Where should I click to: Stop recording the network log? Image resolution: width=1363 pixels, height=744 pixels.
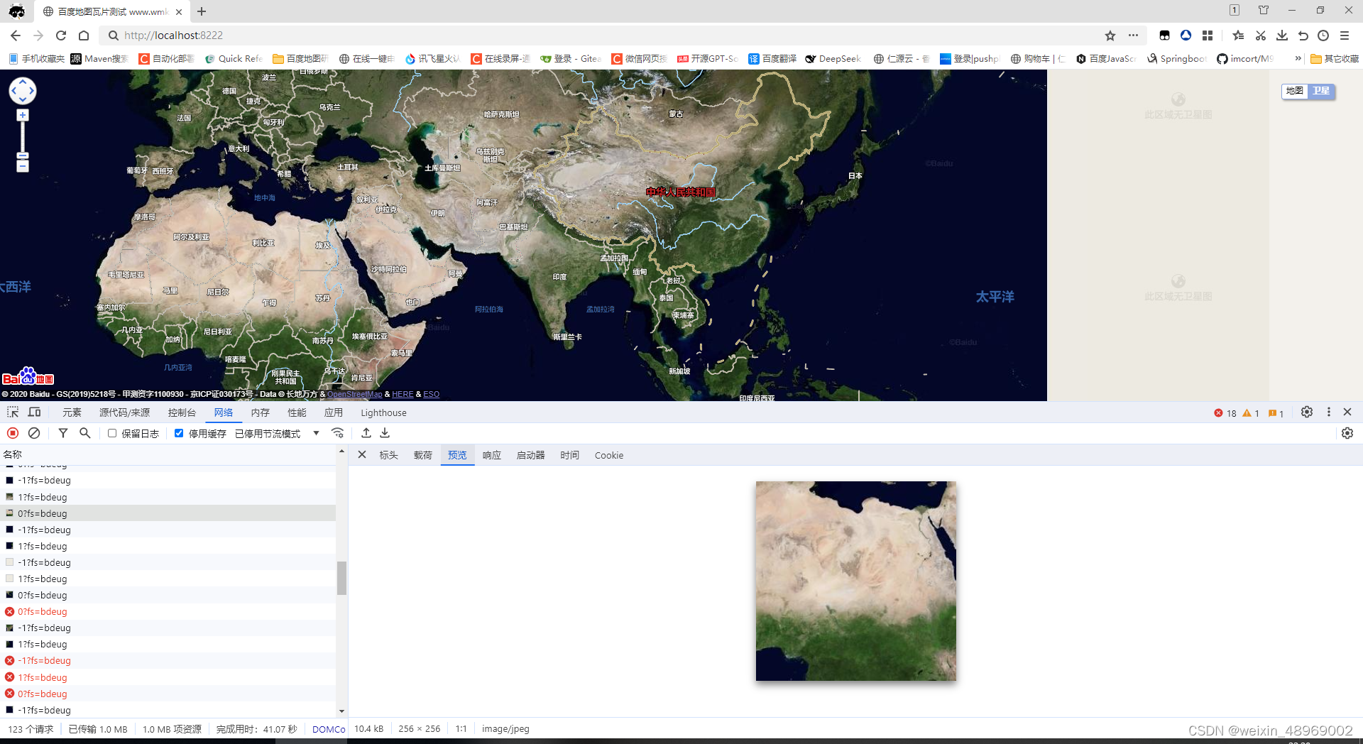coord(12,433)
